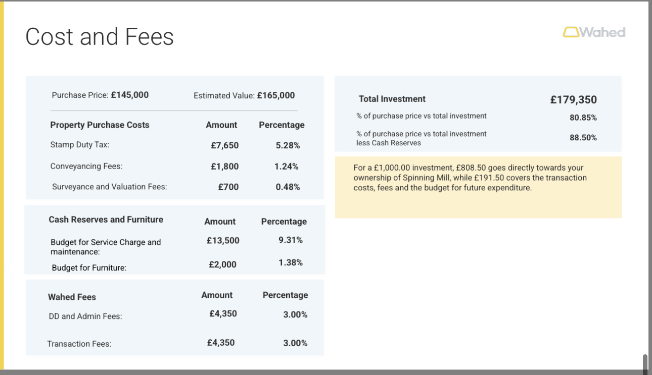Click the Total Investment £179,350 figure
The height and width of the screenshot is (375, 652).
(x=573, y=99)
